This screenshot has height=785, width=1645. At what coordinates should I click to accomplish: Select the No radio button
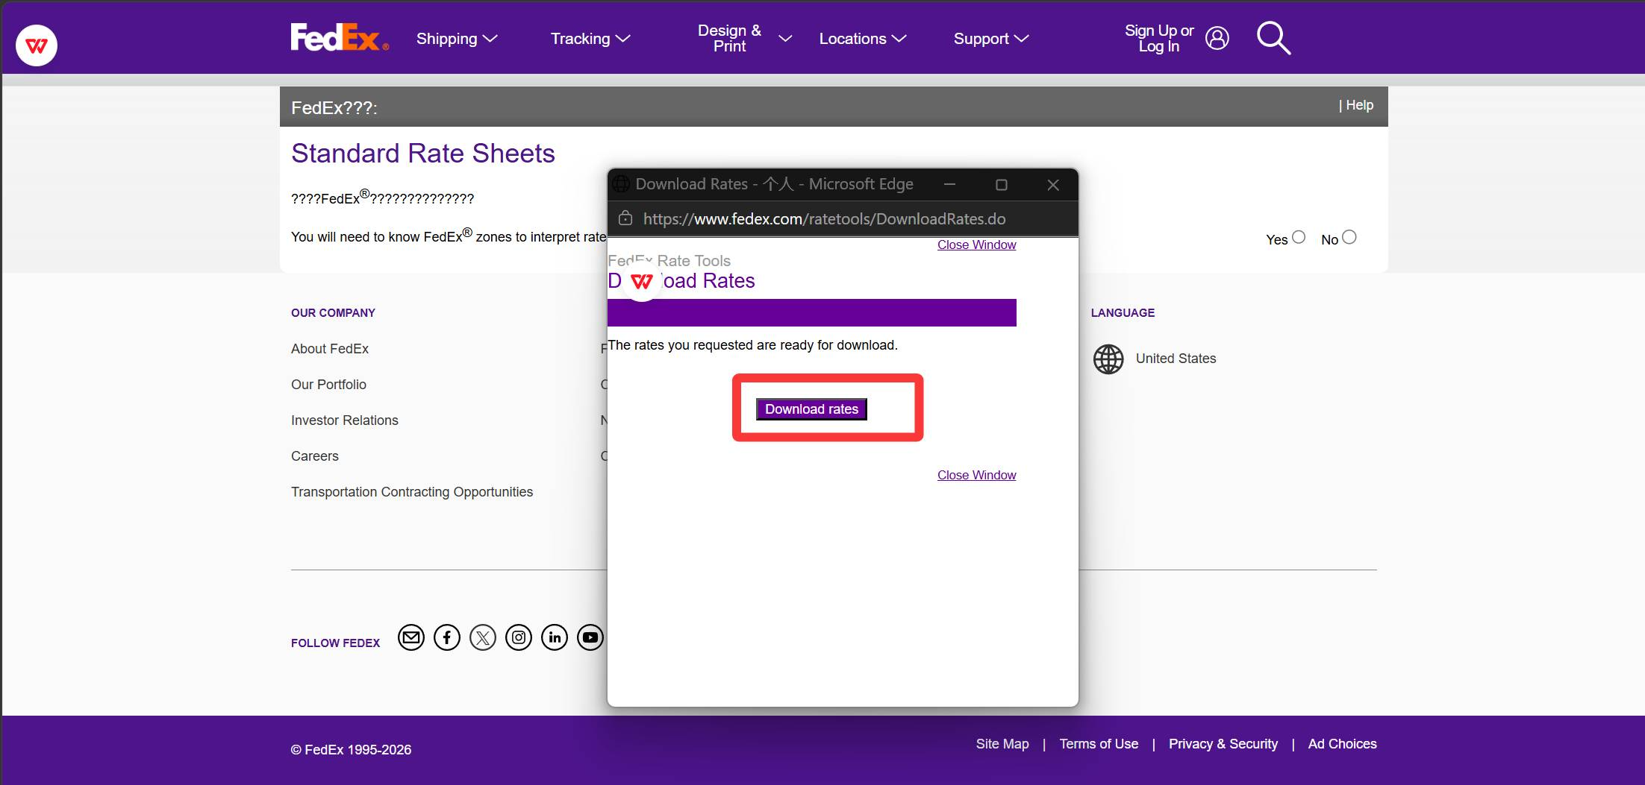click(x=1349, y=237)
